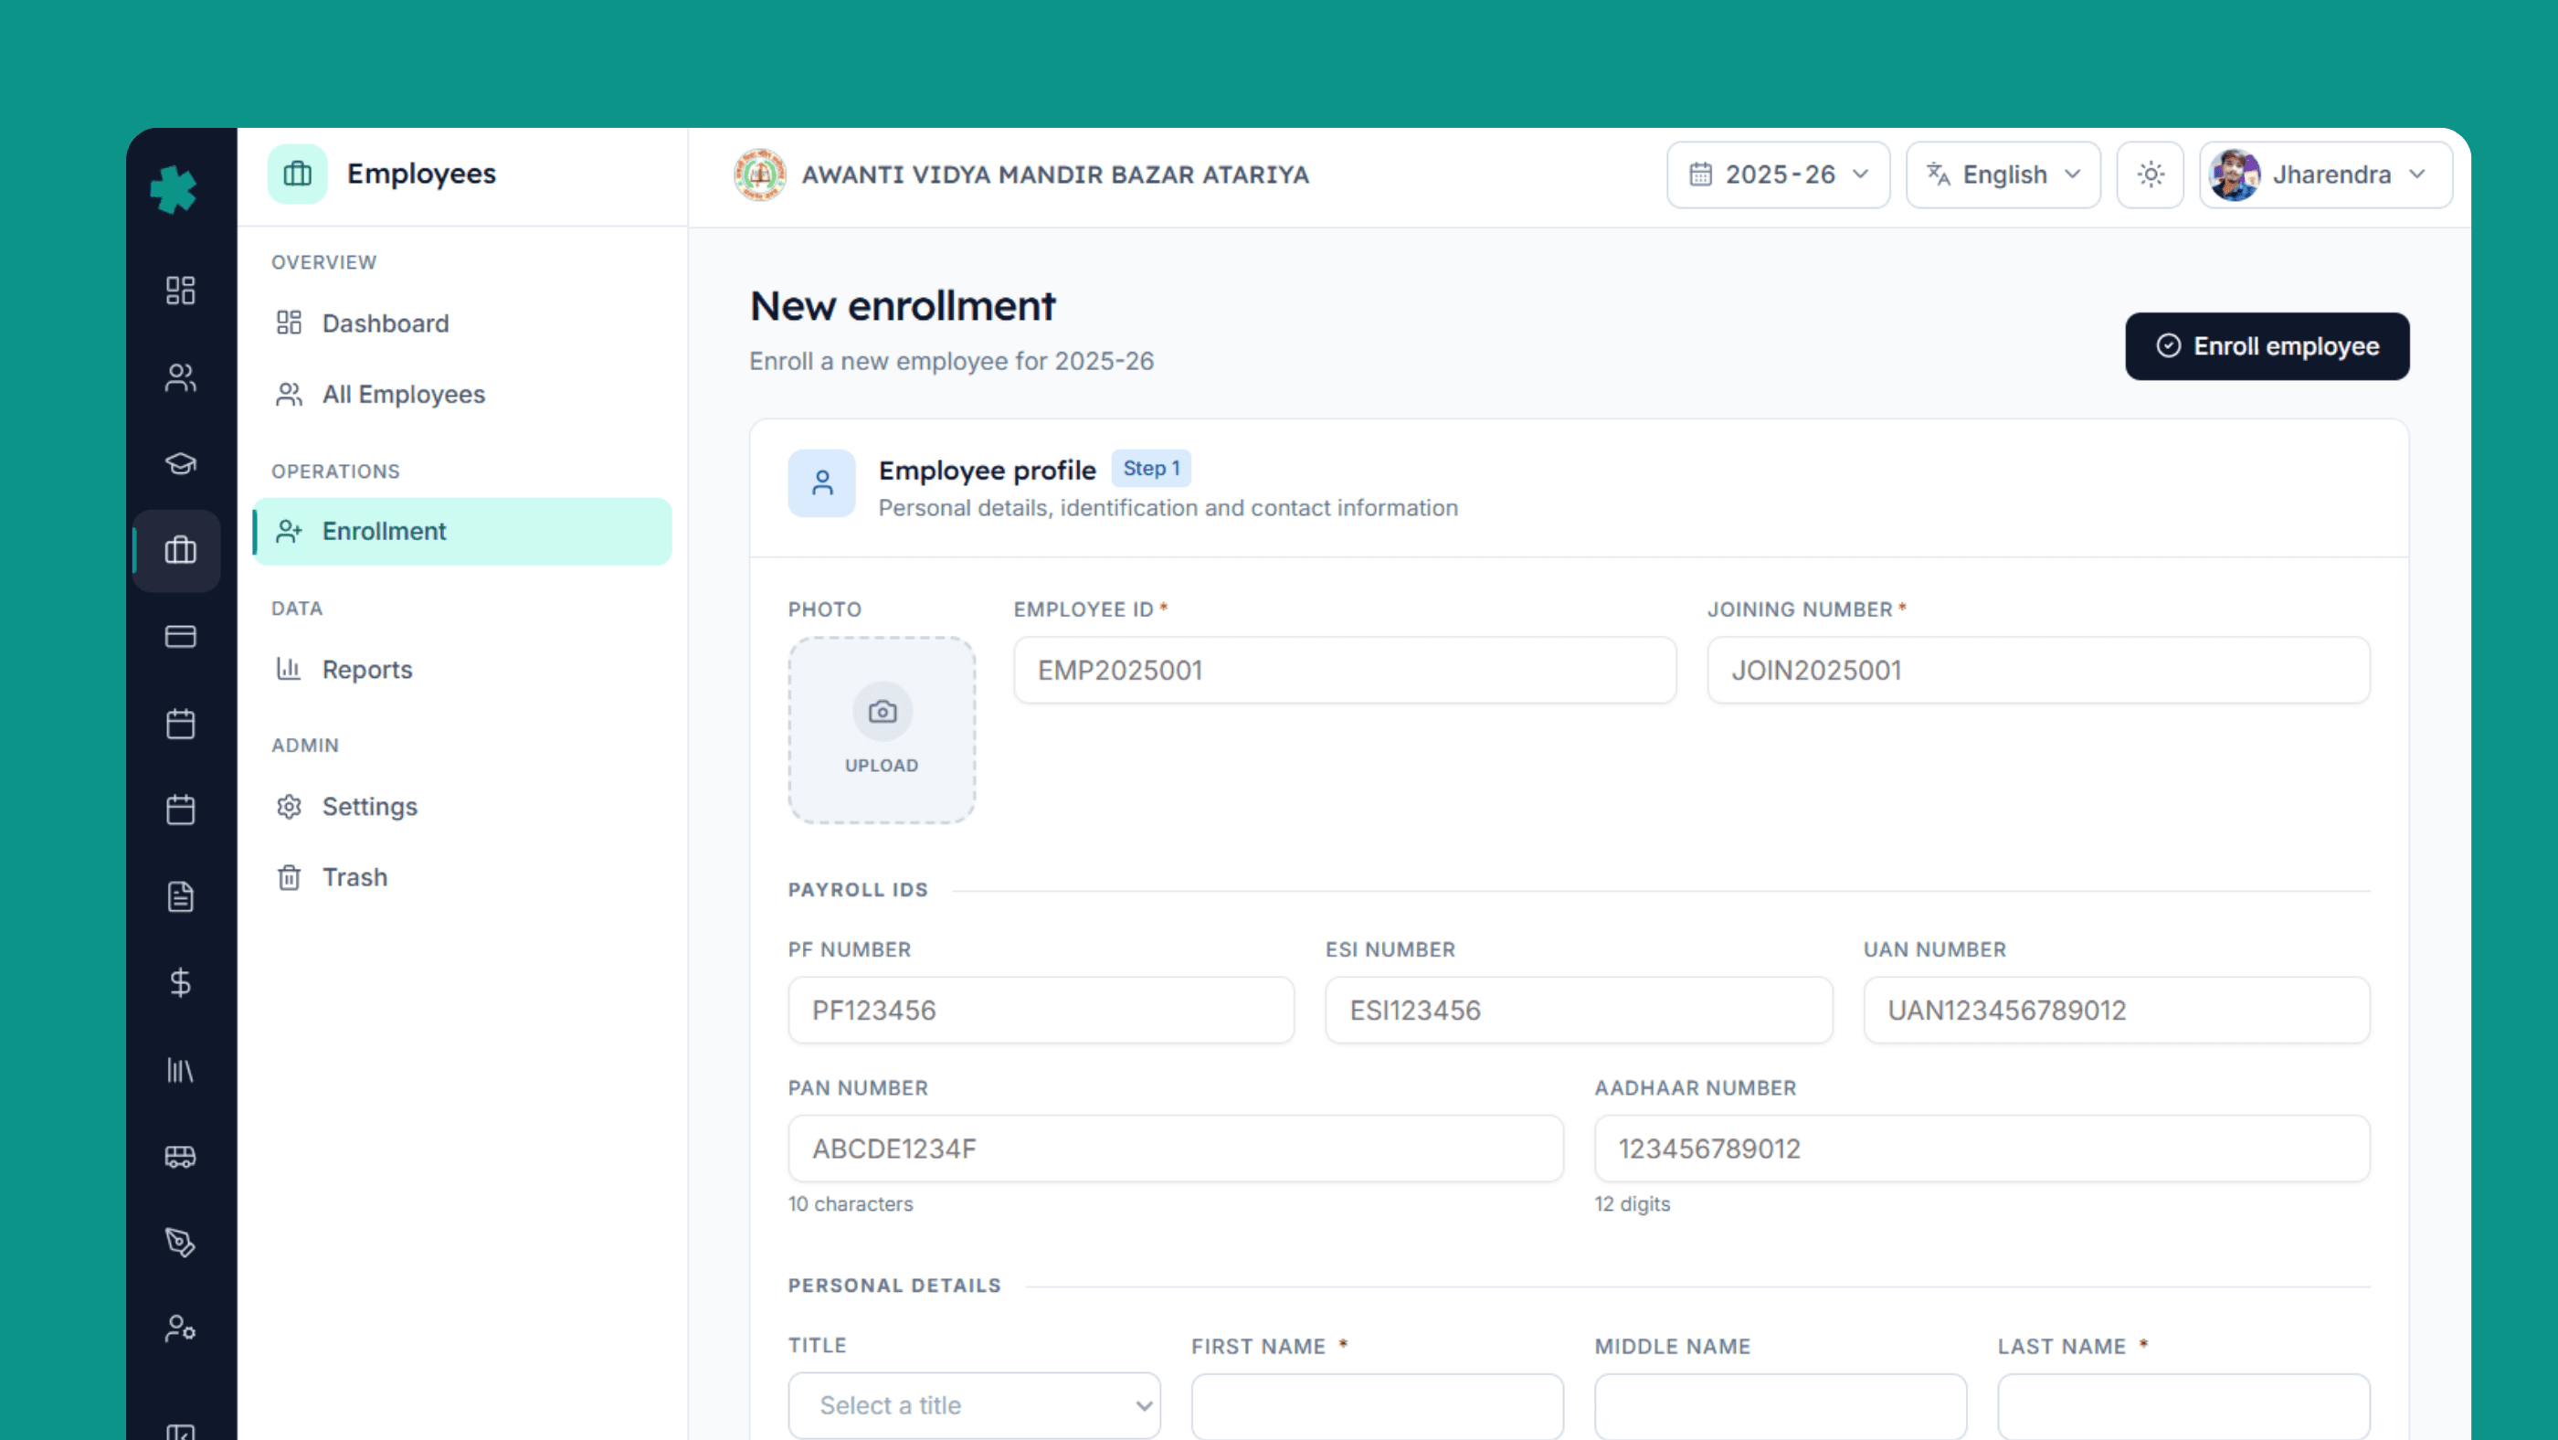This screenshot has width=2558, height=1440.
Task: Click the user avatar photo
Action: [2235, 175]
